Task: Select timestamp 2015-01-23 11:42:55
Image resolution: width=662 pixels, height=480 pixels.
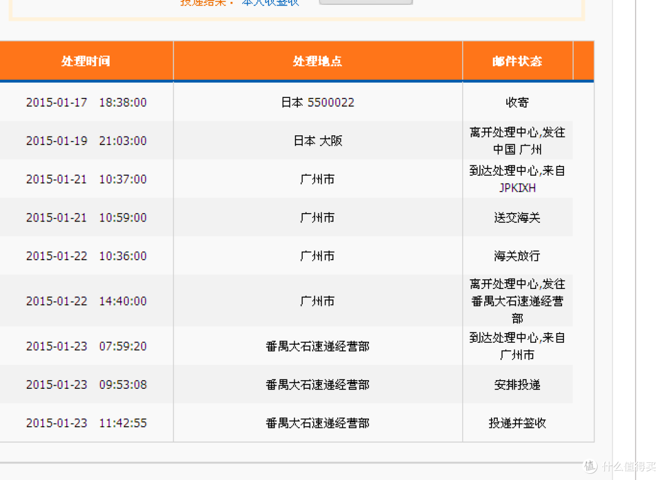Action: click(86, 423)
